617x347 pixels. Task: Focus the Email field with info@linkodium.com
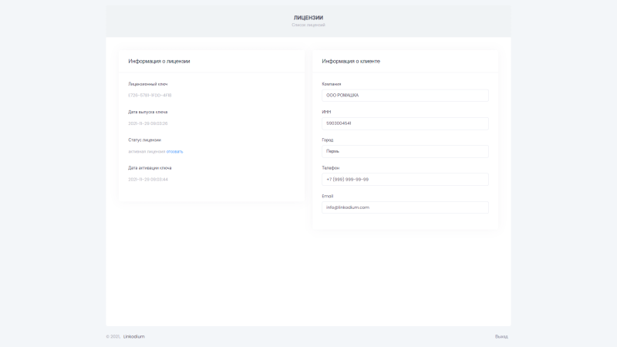[405, 207]
